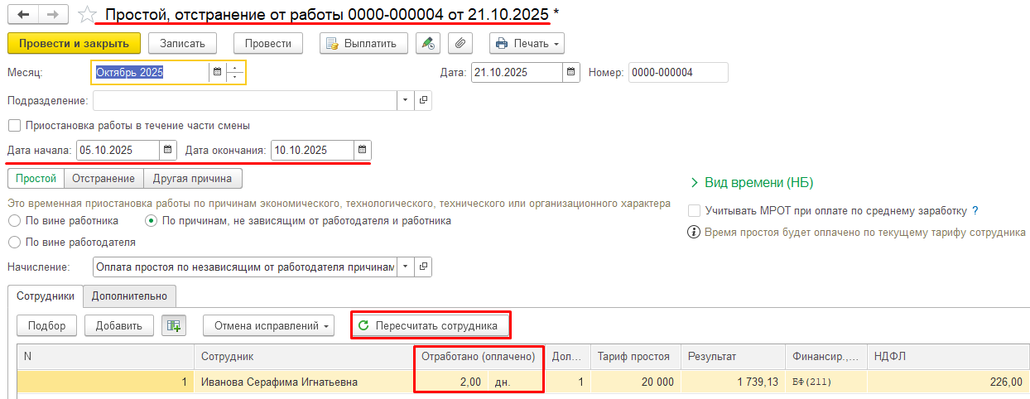Click the Дата начала input field

[118, 150]
